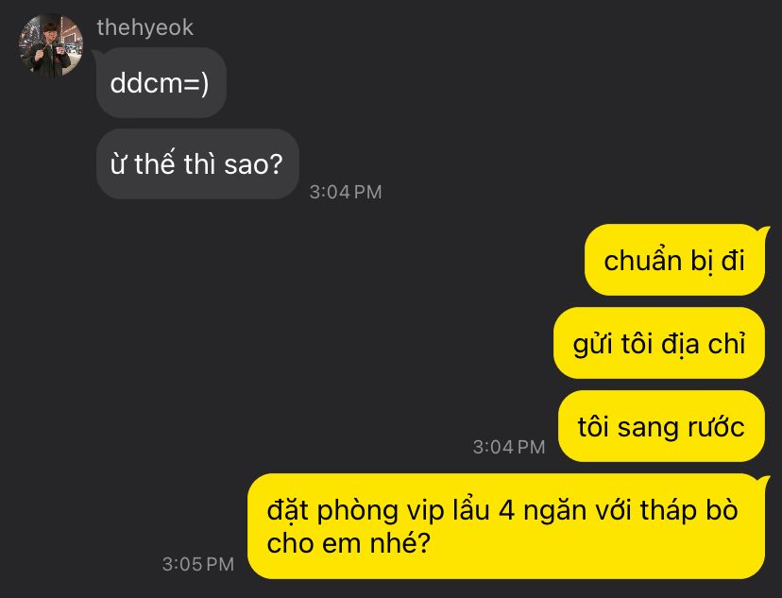782x598 pixels.
Task: Click the 3:05 PM timestamp
Action: 198,564
